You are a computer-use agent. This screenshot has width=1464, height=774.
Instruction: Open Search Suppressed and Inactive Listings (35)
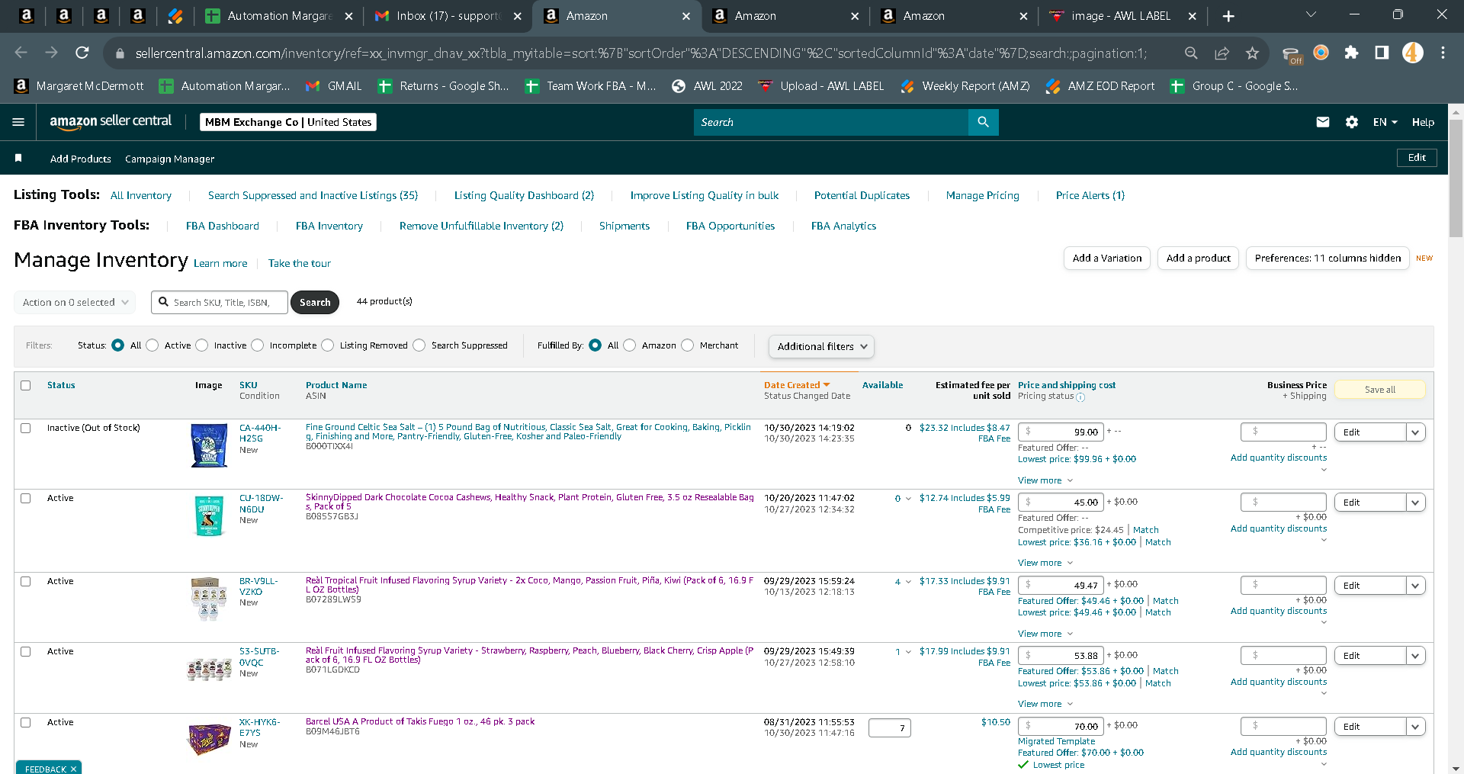tap(313, 195)
